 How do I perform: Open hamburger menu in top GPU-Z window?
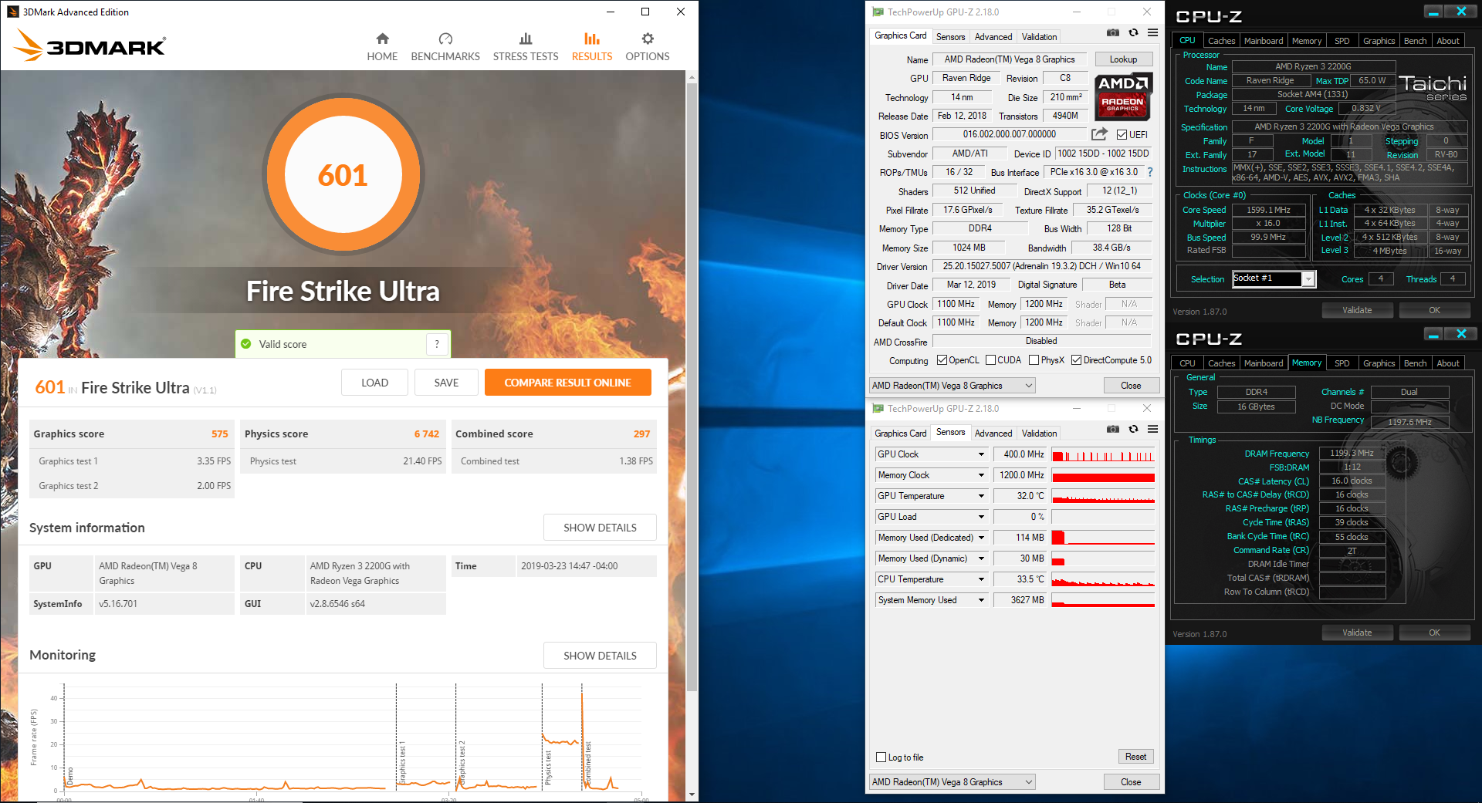1152,32
